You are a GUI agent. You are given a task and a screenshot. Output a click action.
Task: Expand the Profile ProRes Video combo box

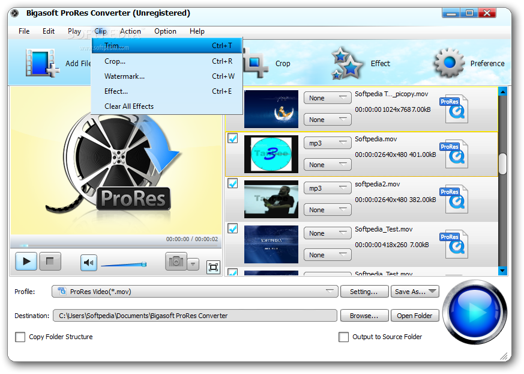[195, 291]
